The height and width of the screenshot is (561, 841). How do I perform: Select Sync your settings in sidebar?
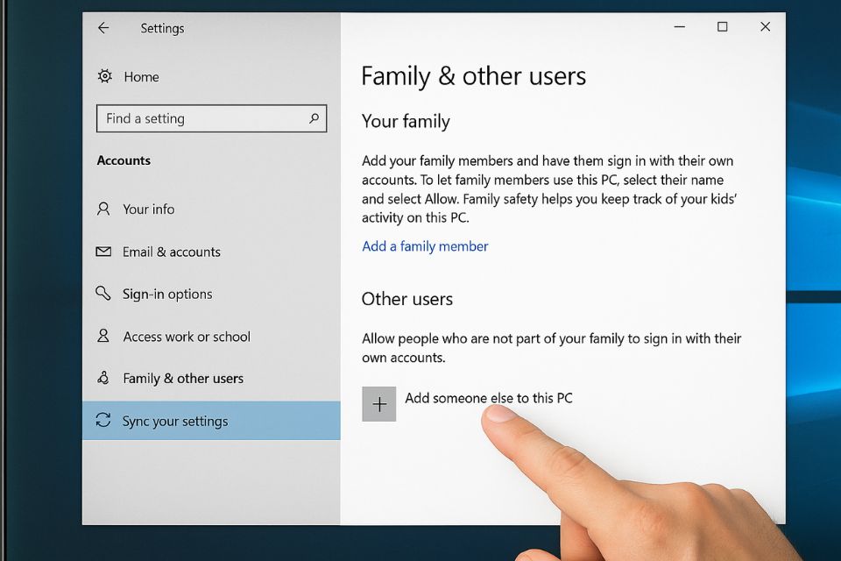(x=175, y=422)
